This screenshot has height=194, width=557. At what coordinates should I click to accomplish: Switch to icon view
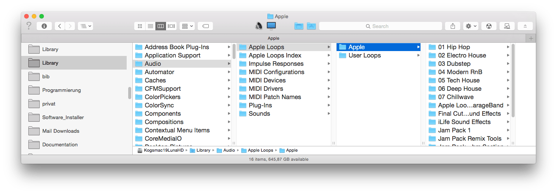point(140,26)
